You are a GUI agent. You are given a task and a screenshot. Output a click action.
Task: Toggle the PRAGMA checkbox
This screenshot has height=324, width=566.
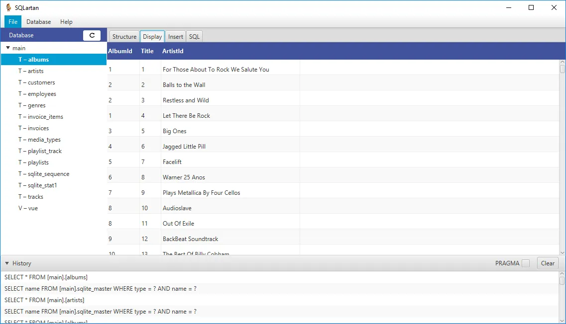point(526,263)
